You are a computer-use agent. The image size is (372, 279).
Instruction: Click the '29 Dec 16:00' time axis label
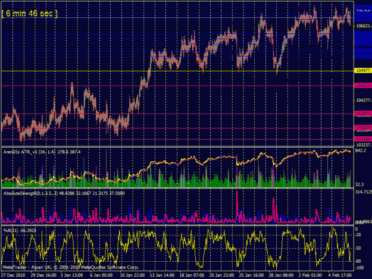click(43, 275)
